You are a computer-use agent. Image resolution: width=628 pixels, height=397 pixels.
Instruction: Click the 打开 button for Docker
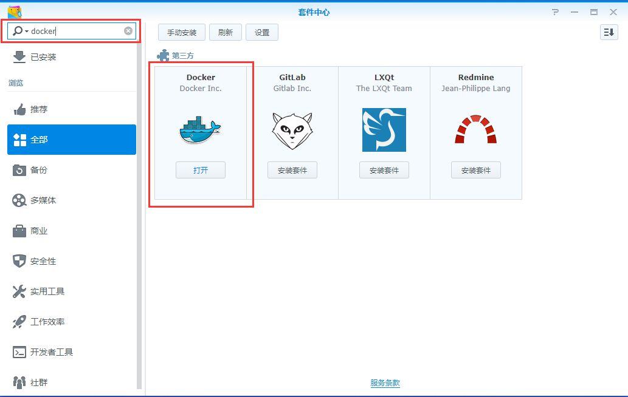(201, 171)
